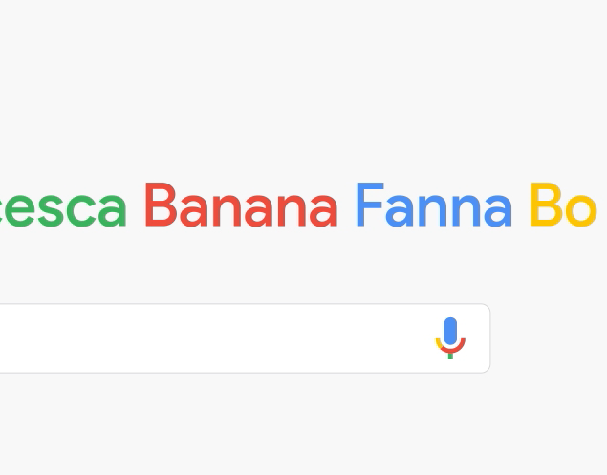Click the capital B in red Banana
The image size is (607, 475).
point(161,206)
